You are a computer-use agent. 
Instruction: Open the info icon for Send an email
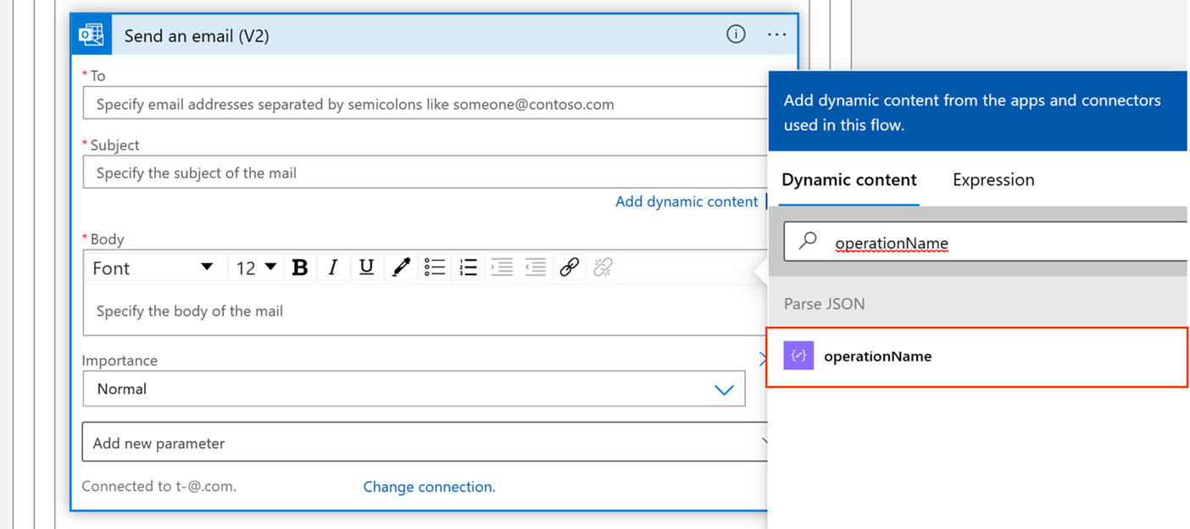(x=736, y=35)
